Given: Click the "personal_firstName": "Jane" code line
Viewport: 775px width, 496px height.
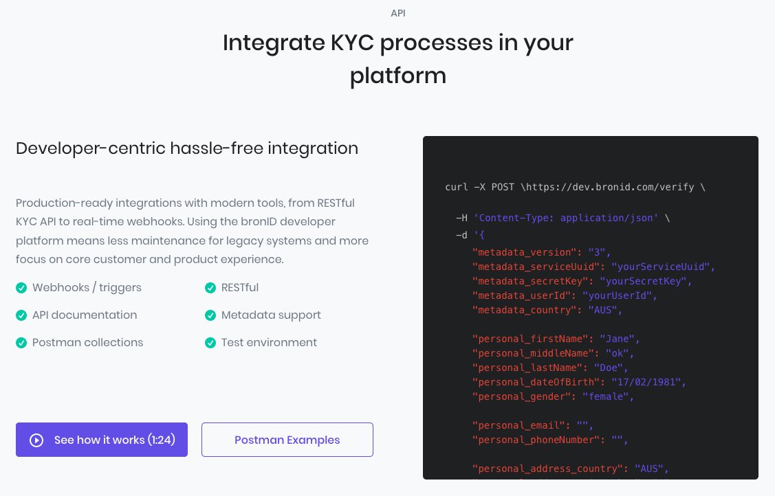Looking at the screenshot, I should 556,339.
